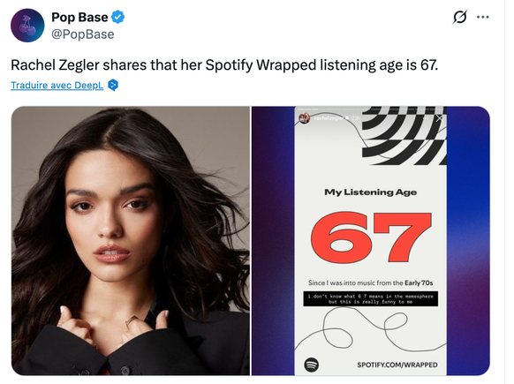Click the tweet text about Spotify Wrapped listening age

pyautogui.click(x=224, y=64)
